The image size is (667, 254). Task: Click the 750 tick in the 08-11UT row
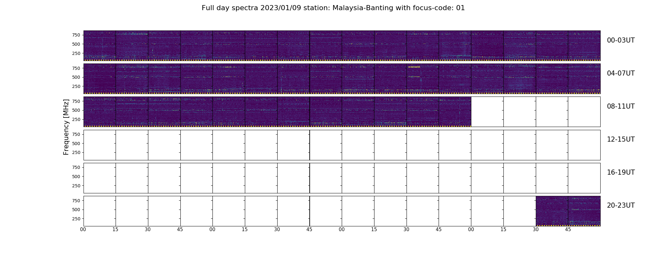(76, 101)
